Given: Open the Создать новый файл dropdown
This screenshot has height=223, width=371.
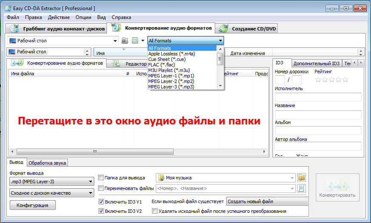Looking at the screenshot, I should (x=267, y=201).
